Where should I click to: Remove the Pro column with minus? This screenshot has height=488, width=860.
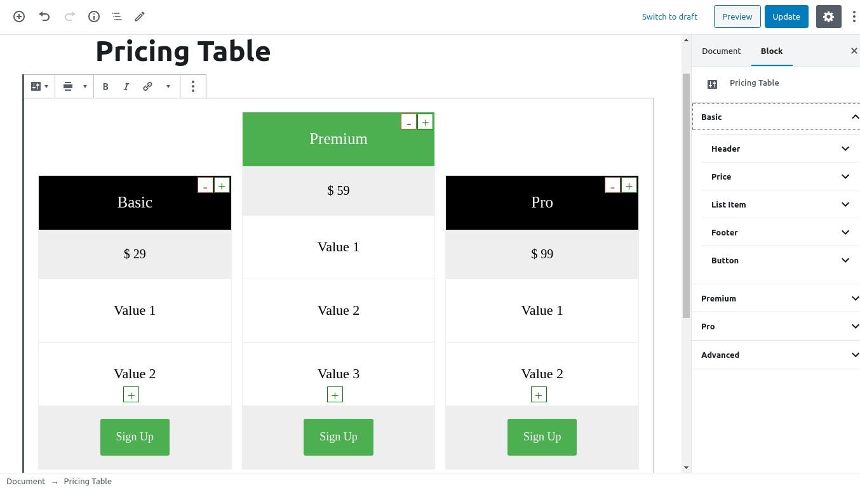click(x=612, y=185)
